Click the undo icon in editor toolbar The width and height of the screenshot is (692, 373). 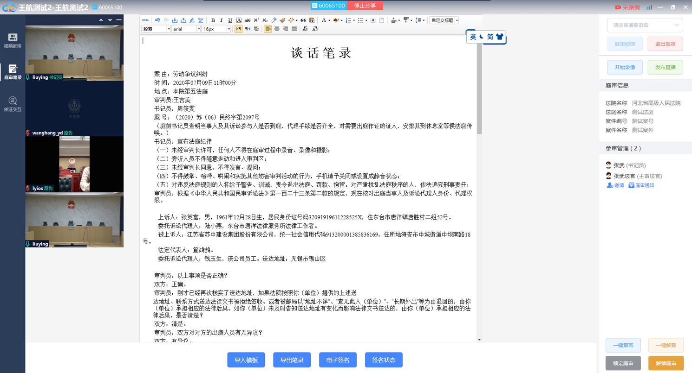(x=157, y=20)
